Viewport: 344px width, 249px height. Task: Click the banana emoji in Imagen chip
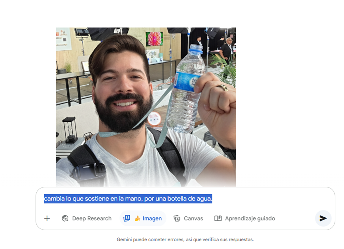coord(137,218)
